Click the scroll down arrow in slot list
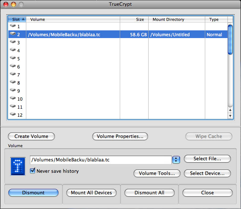 click(x=230, y=116)
